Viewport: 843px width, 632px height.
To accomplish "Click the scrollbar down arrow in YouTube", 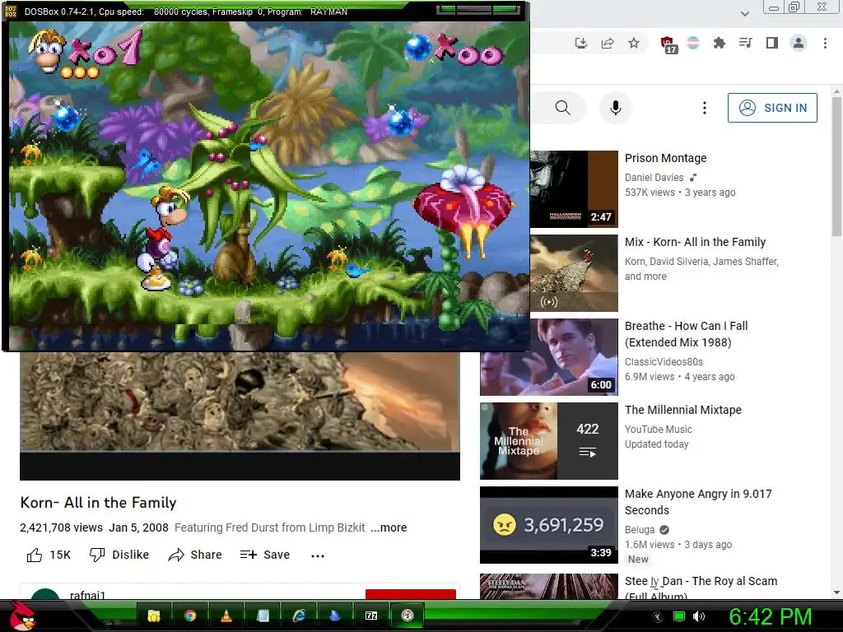I will point(836,592).
